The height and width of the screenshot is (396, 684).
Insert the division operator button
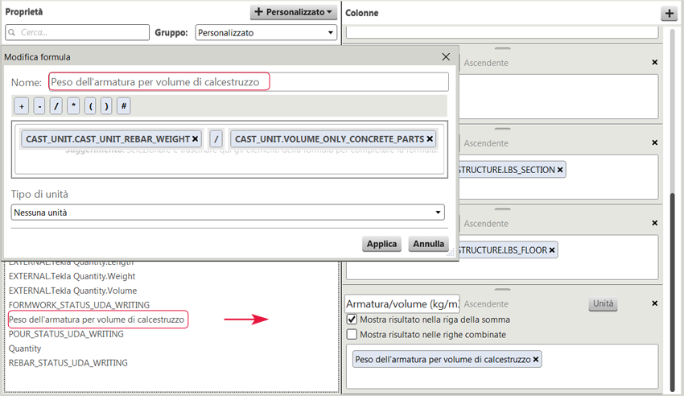coord(56,106)
